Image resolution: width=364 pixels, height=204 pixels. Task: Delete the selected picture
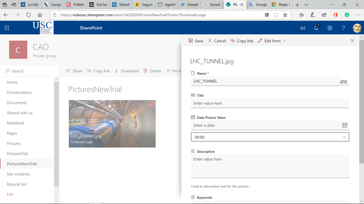tap(152, 71)
